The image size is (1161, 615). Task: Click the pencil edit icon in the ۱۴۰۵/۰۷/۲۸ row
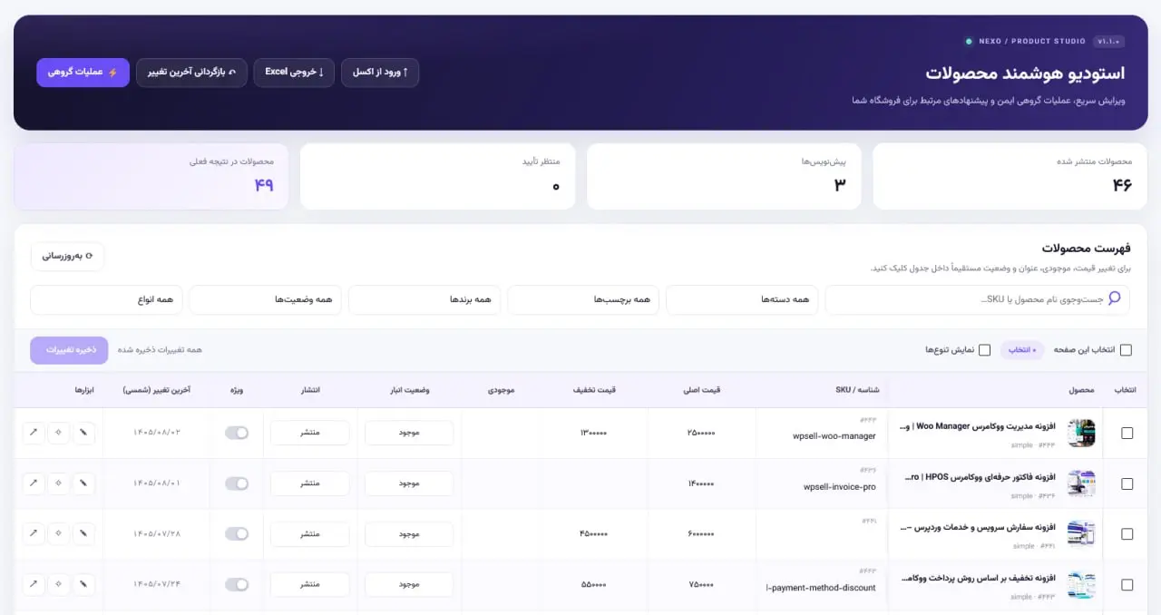coord(83,534)
